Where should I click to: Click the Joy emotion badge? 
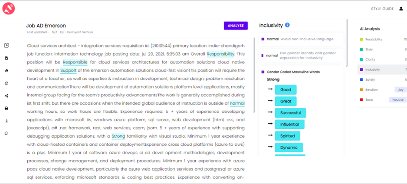point(401,90)
